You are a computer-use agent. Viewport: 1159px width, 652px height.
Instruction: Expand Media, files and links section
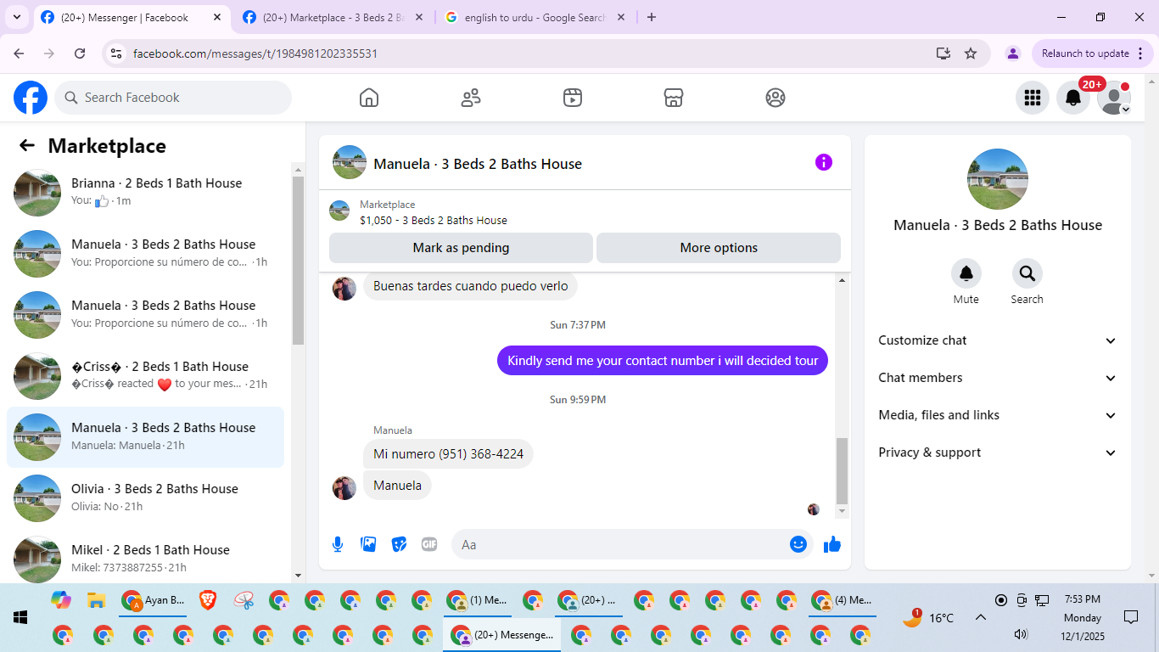click(998, 415)
